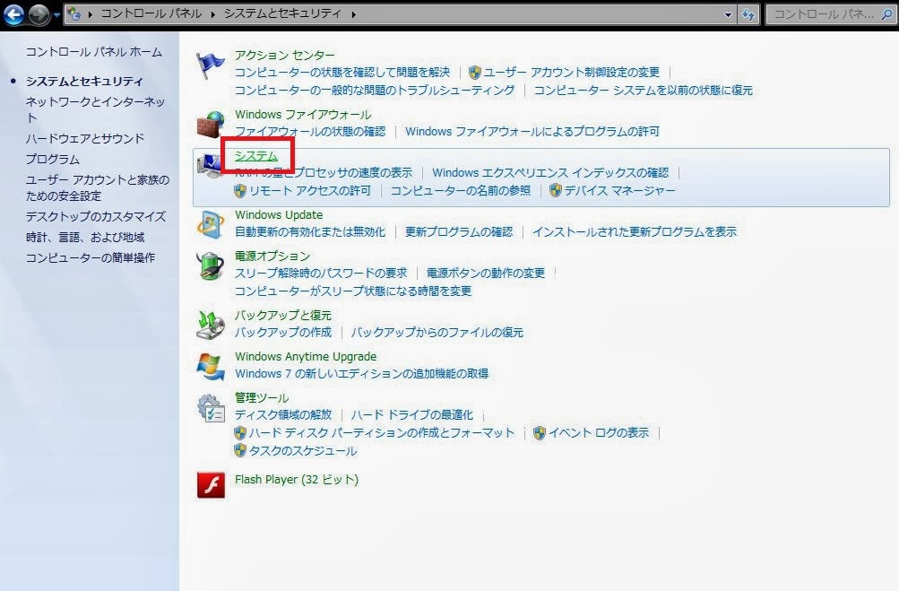Click the Forward navigation arrow button
899x591 pixels.
pyautogui.click(x=39, y=14)
